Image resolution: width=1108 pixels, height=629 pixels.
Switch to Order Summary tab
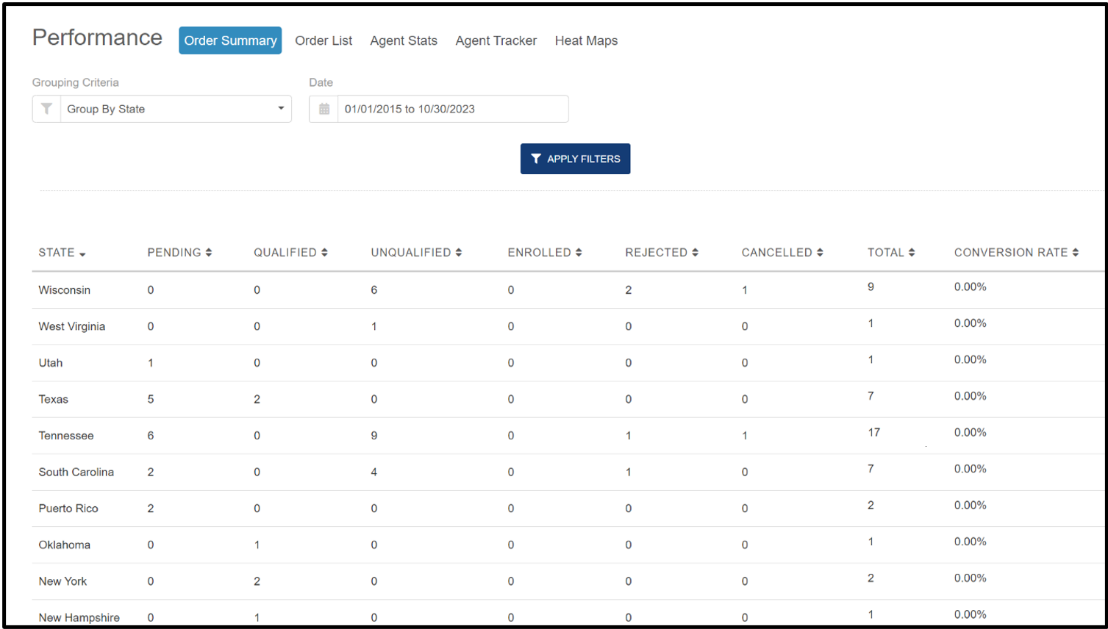point(230,40)
